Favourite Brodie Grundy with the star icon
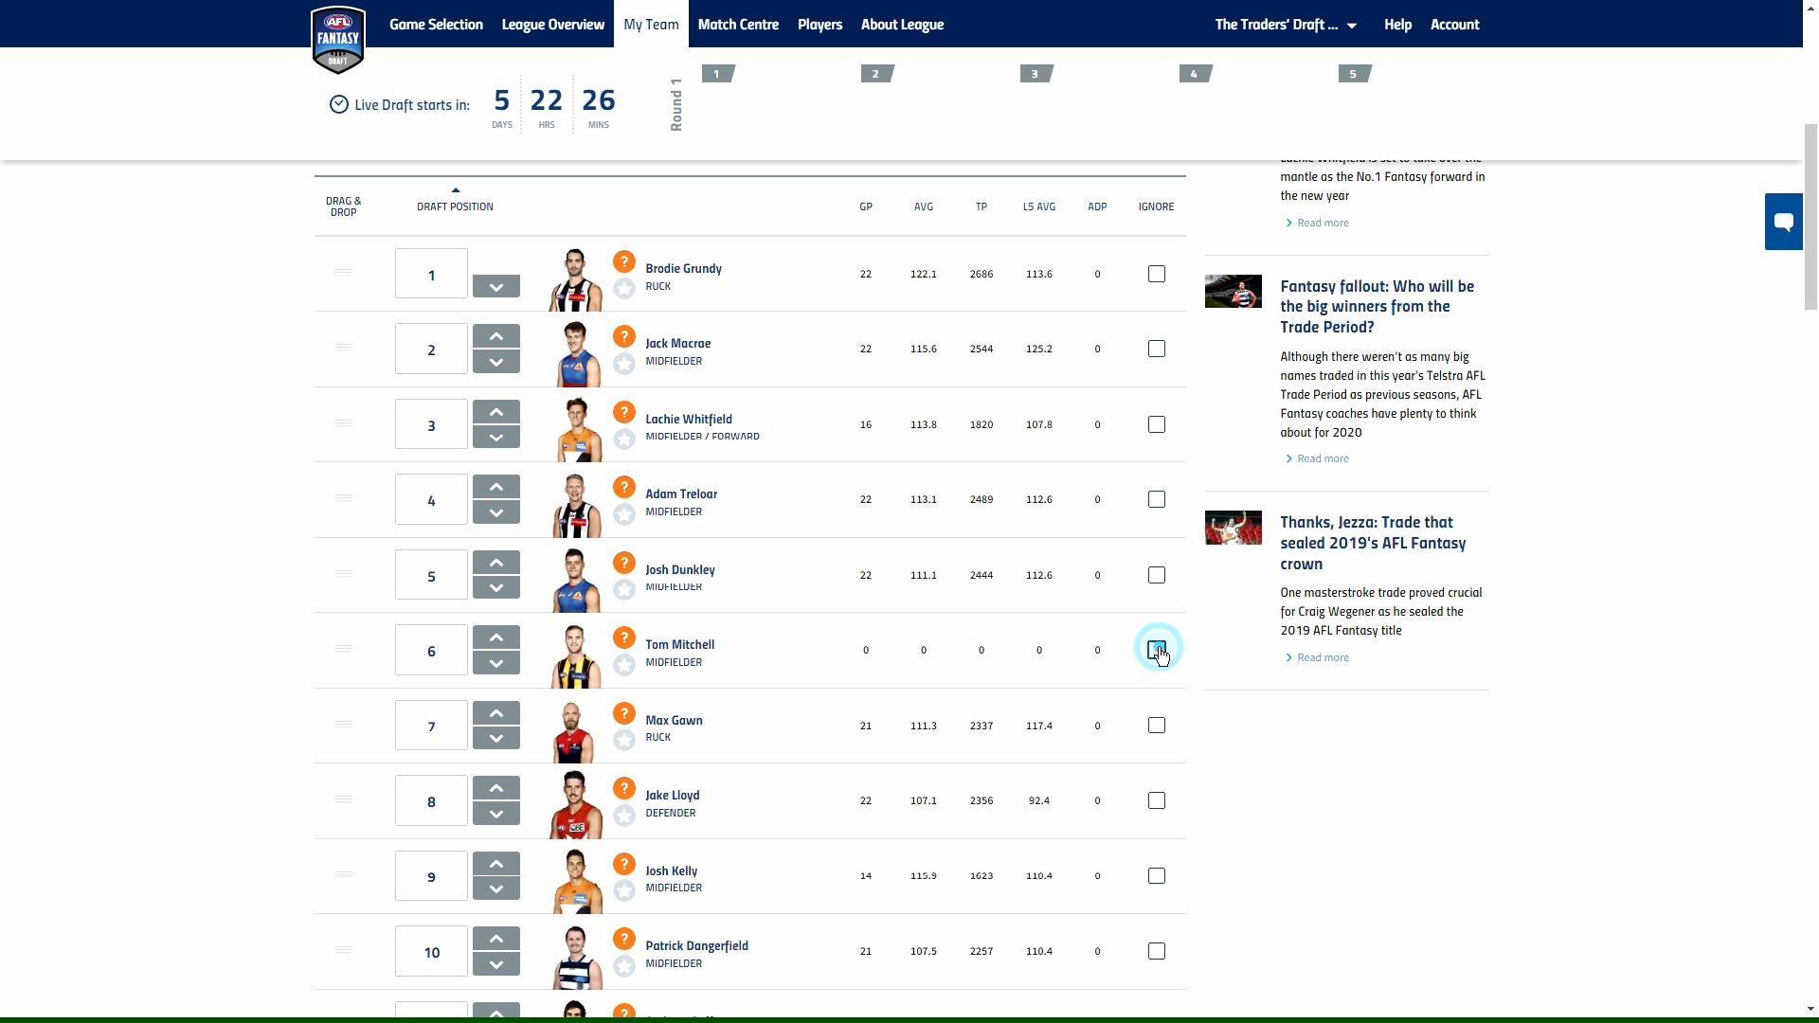1819x1023 pixels. click(623, 288)
